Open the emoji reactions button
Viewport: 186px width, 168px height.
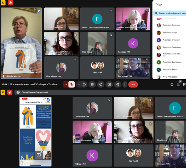click(x=101, y=84)
